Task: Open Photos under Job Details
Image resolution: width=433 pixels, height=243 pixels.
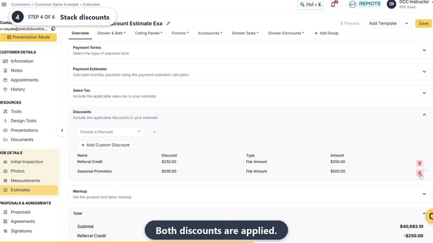Action: (17, 171)
